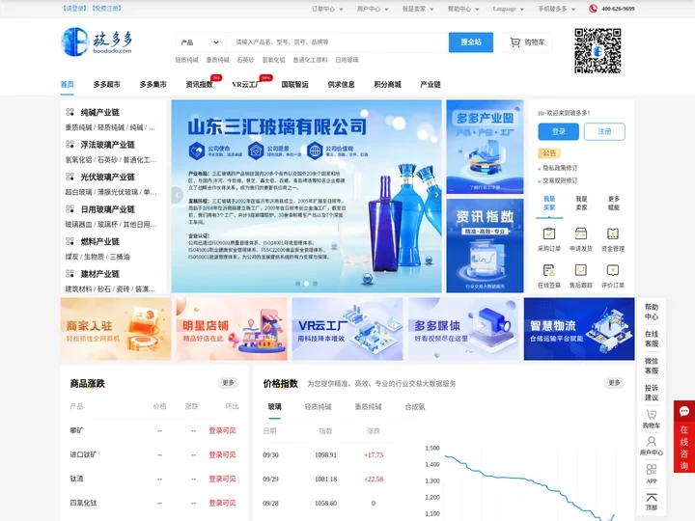Switch to the 轻质纯碱 price index tab
Screen dimensions: 695x521
(318, 407)
